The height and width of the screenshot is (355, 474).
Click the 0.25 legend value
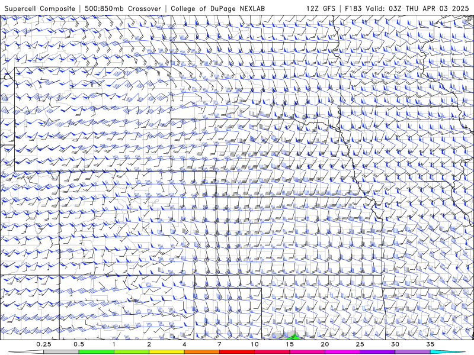pyautogui.click(x=43, y=344)
